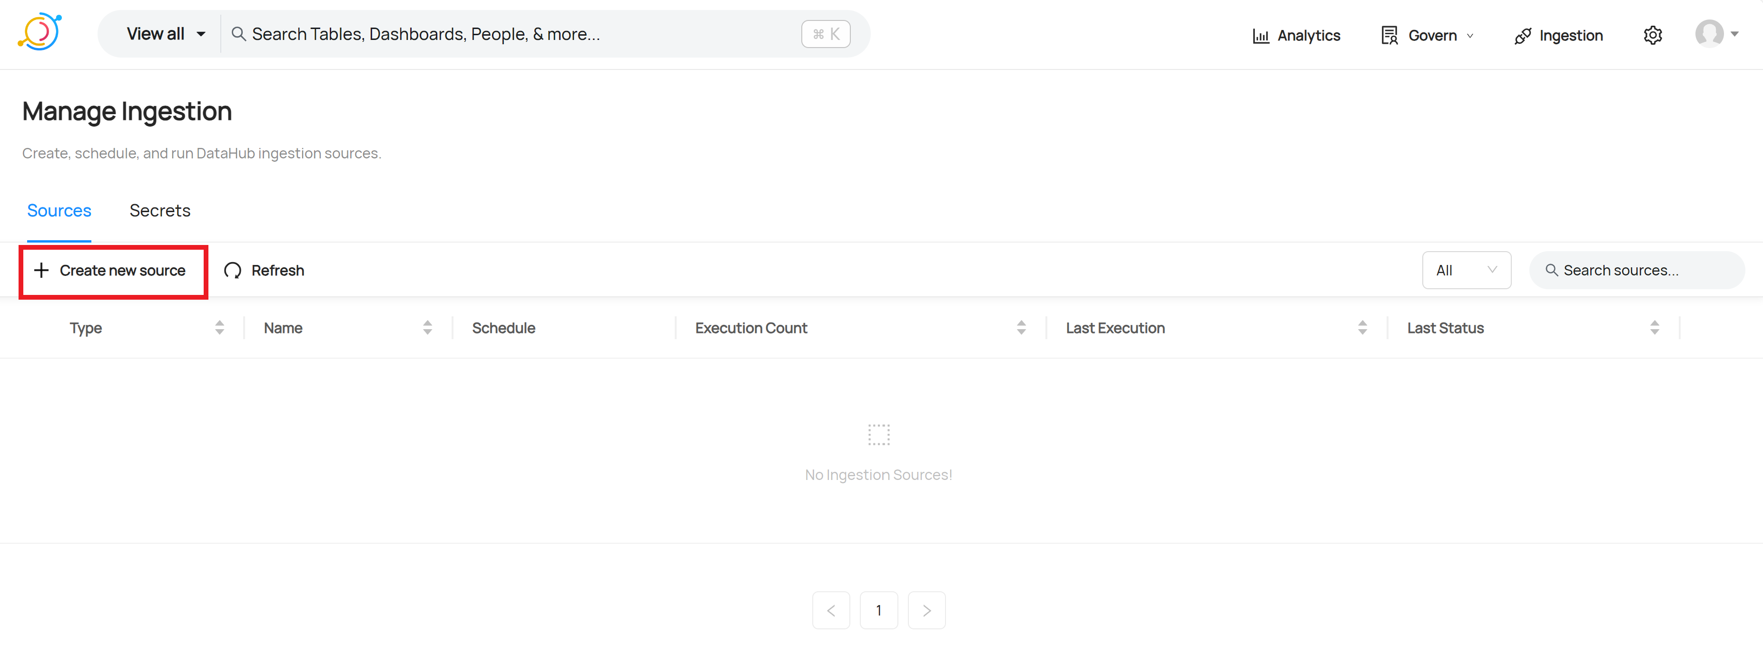
Task: Sort by Name column arrows
Action: [428, 328]
